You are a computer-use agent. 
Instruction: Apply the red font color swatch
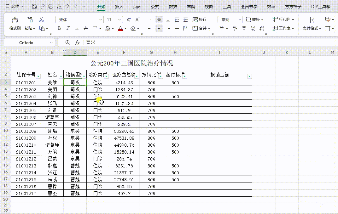[x=120, y=28]
